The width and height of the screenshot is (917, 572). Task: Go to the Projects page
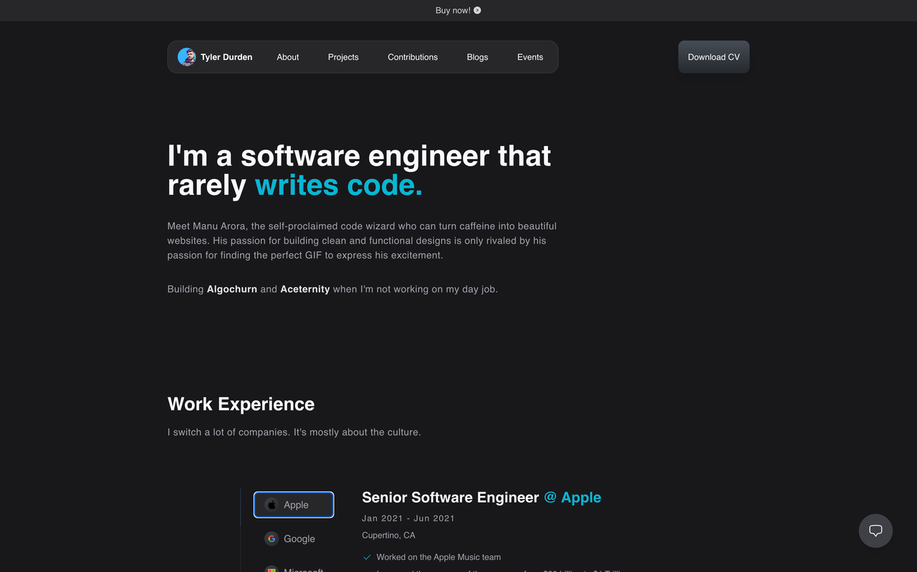(x=343, y=57)
